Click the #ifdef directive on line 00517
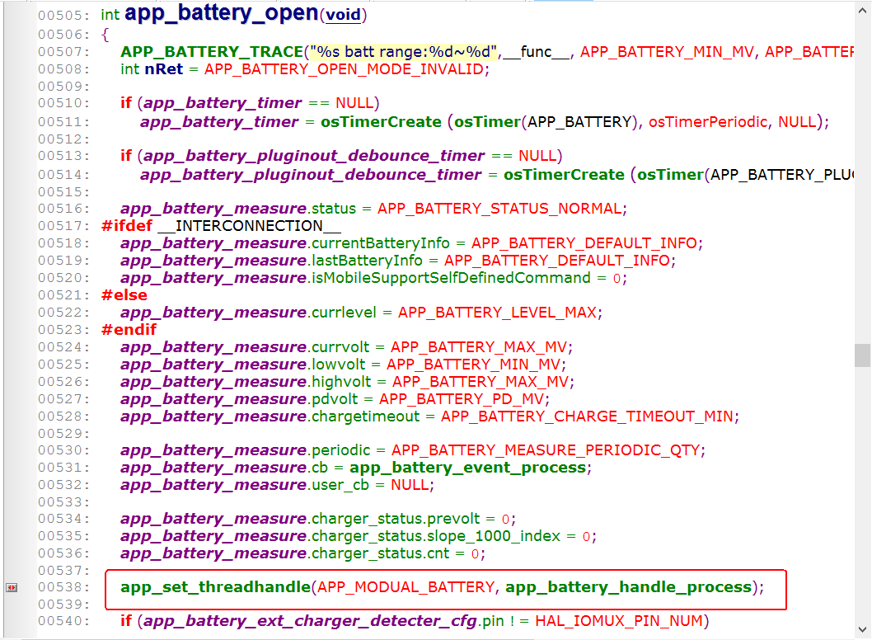 [x=127, y=226]
